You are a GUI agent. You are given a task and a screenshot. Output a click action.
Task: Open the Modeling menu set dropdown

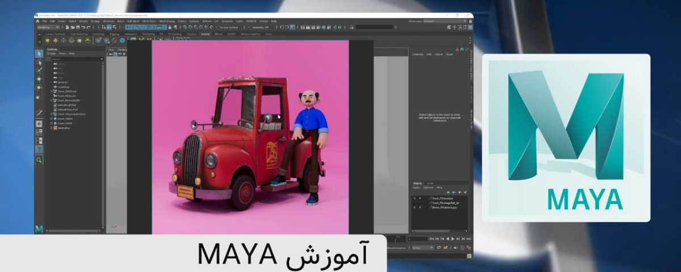[48, 27]
